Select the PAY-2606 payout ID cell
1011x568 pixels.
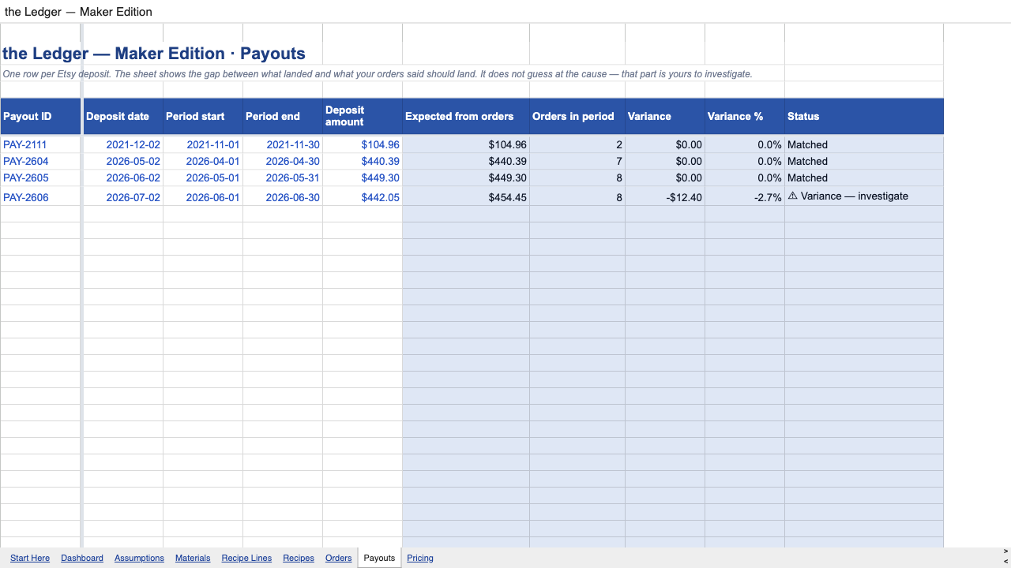40,197
